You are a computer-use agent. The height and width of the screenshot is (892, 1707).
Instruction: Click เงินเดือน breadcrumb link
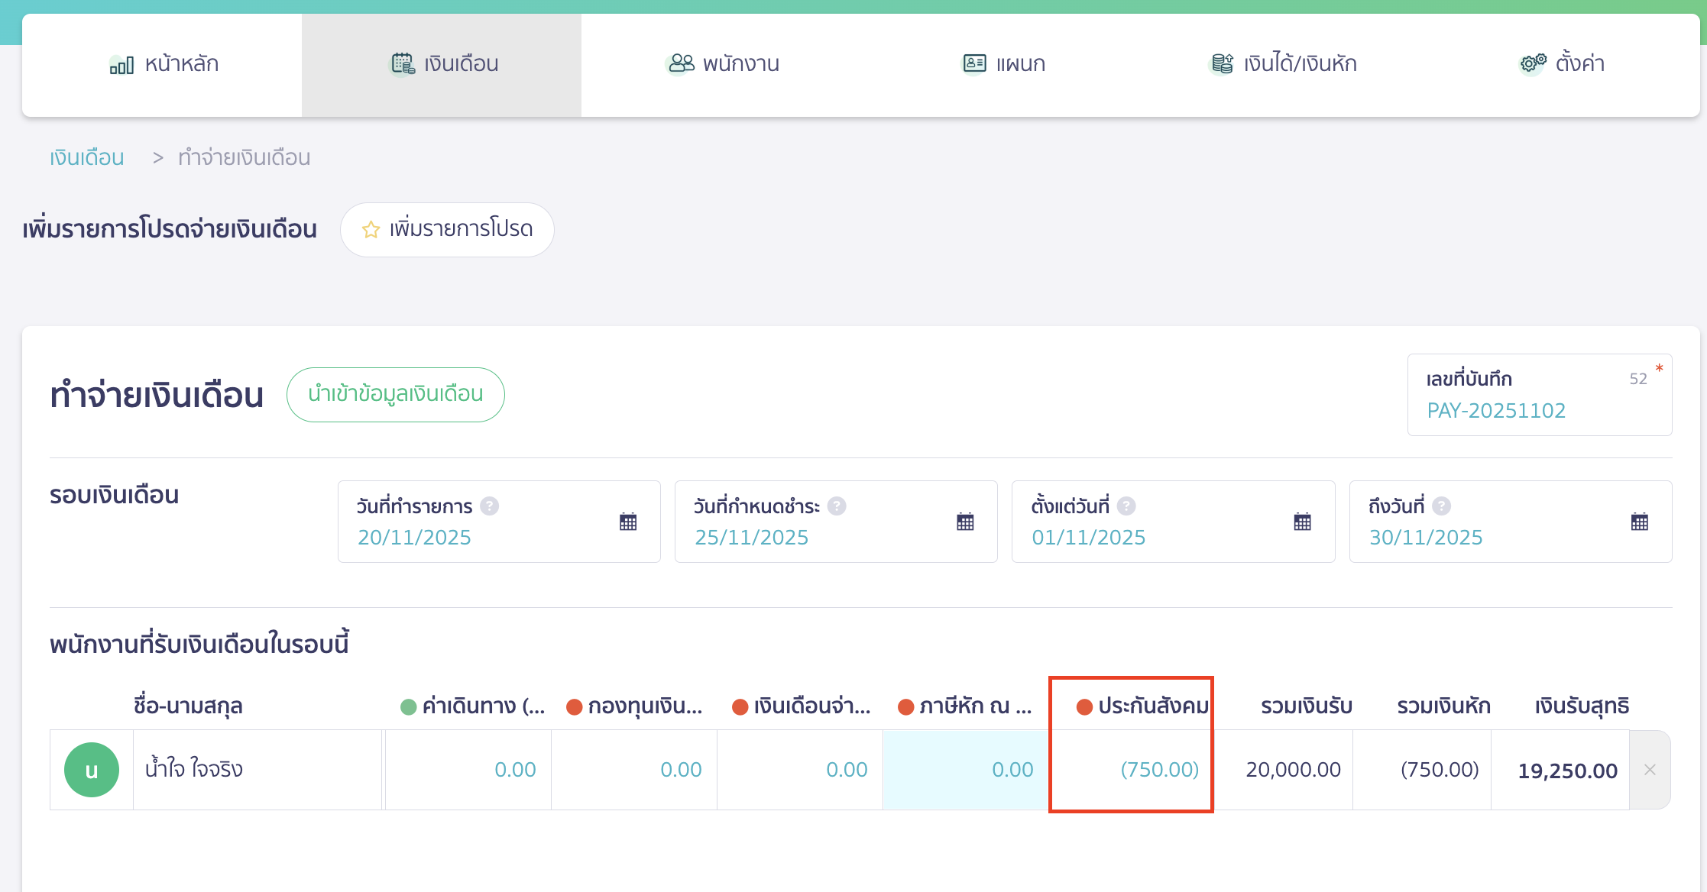coord(87,158)
